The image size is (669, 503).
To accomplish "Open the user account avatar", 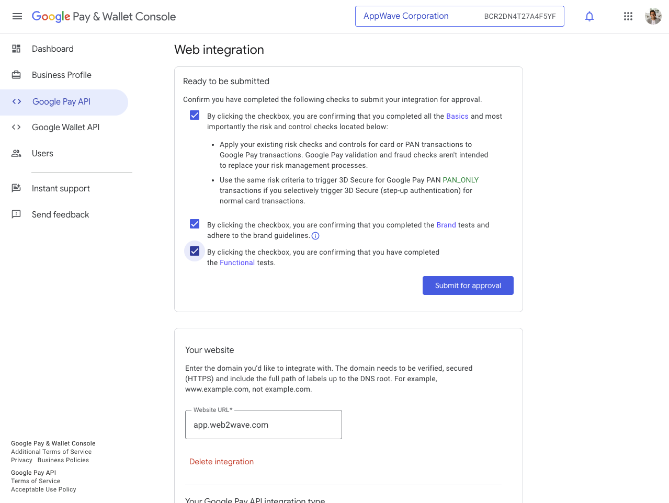I will click(x=653, y=16).
